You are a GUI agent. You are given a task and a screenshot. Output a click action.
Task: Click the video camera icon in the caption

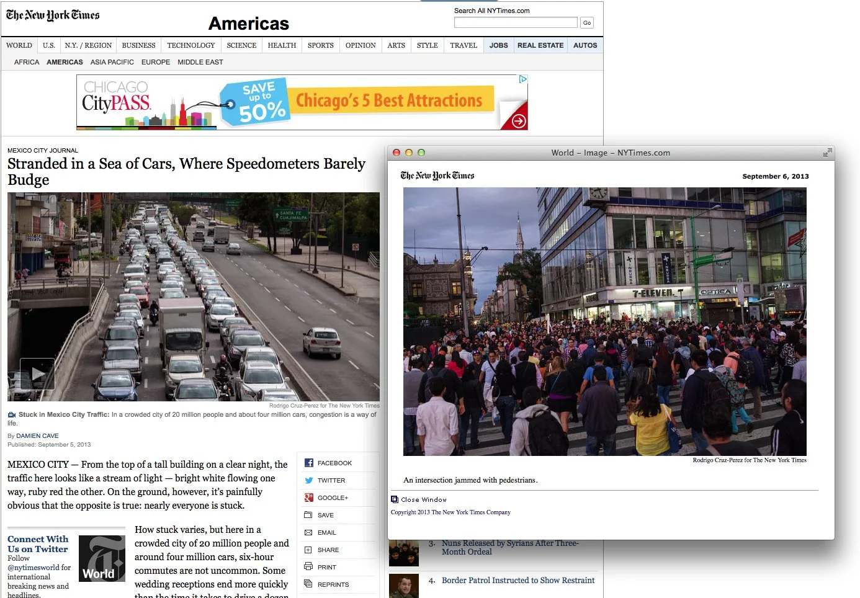point(11,414)
